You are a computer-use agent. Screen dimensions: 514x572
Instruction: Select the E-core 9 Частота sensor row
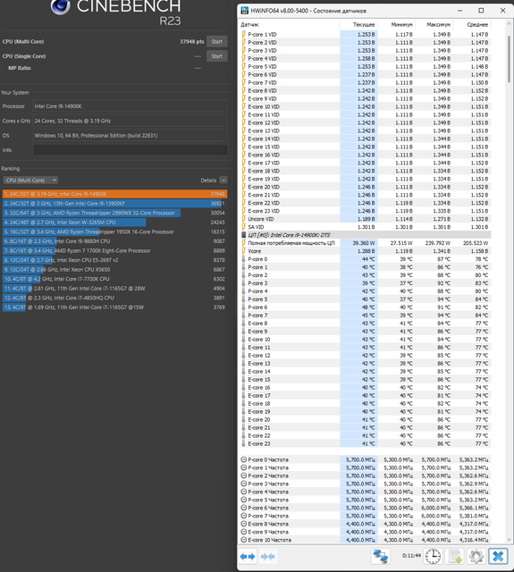[x=365, y=532]
